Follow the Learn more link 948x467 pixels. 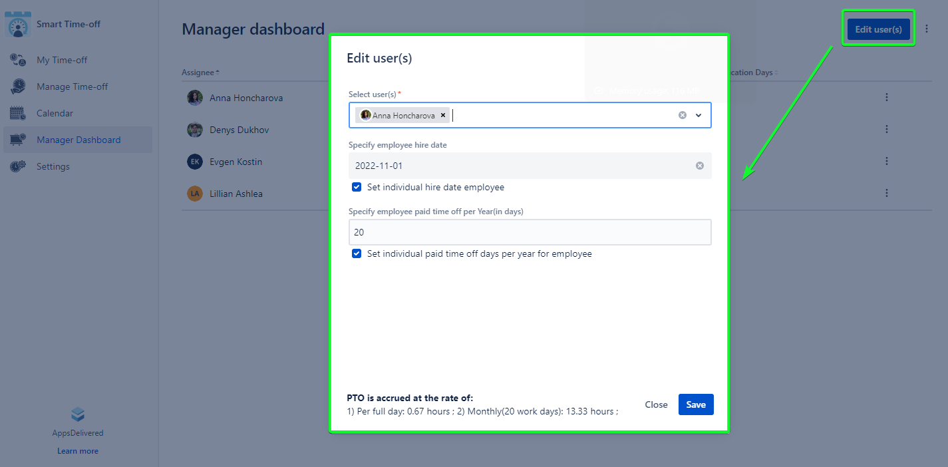(x=78, y=451)
